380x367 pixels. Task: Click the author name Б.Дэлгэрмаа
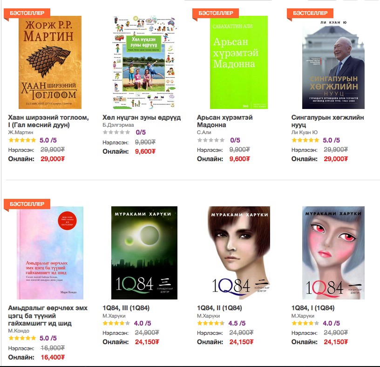[118, 125]
